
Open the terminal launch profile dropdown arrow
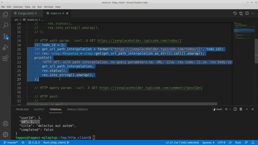230,109
